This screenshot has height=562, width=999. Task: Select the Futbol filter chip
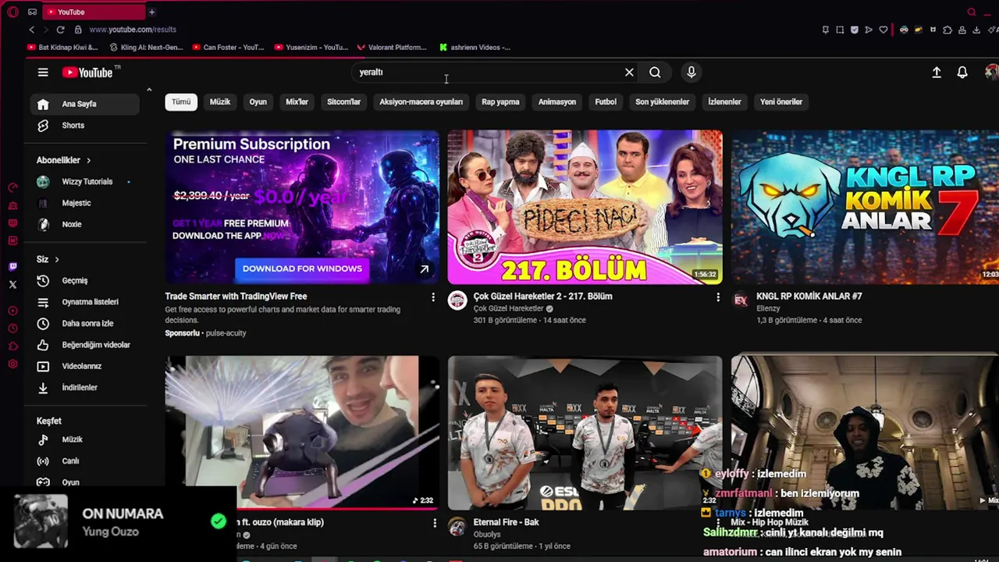tap(606, 101)
